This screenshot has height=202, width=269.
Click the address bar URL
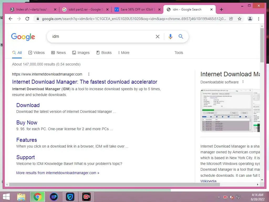click(134, 19)
